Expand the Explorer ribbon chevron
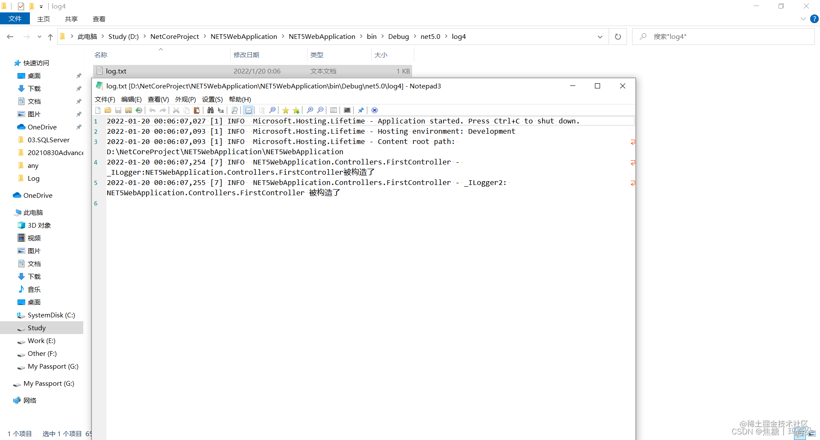This screenshot has width=820, height=440. coord(803,19)
